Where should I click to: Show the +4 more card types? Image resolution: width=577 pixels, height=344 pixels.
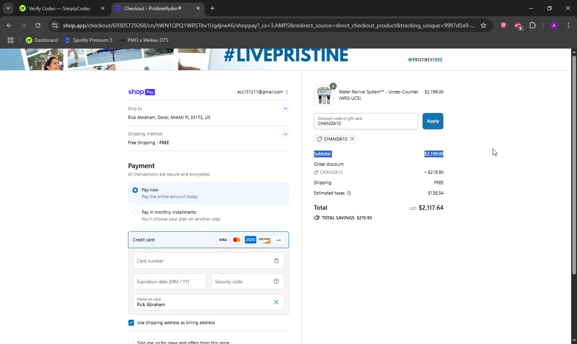[278, 240]
